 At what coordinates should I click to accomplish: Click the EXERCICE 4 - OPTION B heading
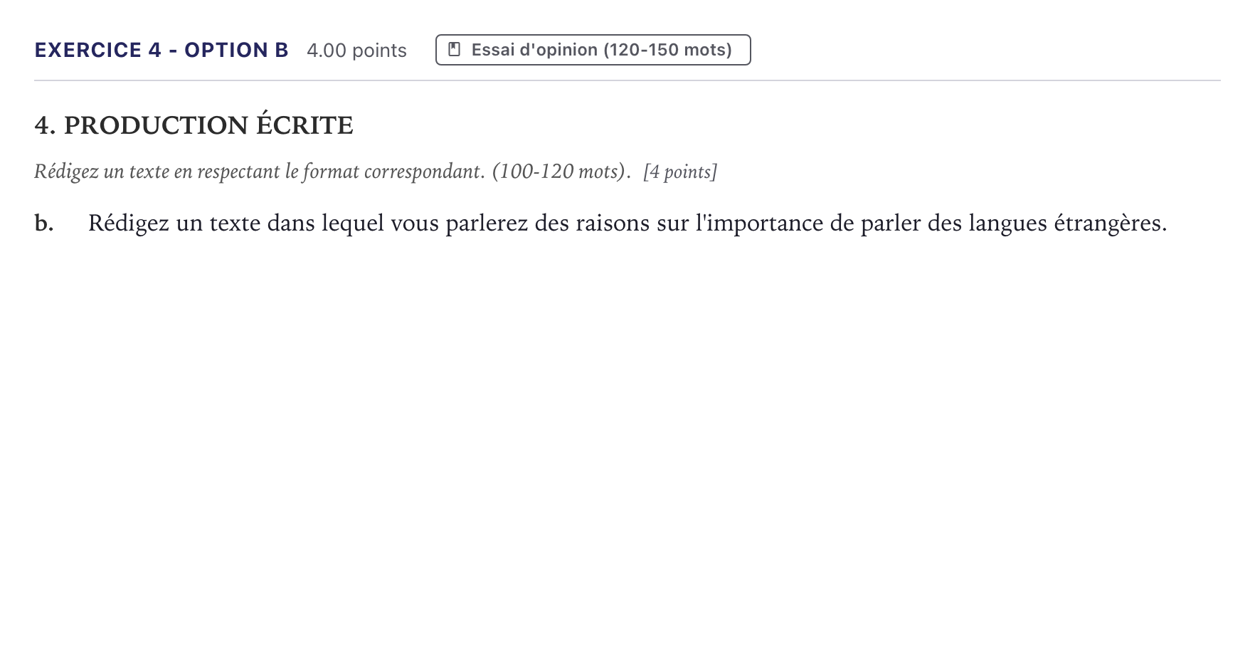click(161, 50)
